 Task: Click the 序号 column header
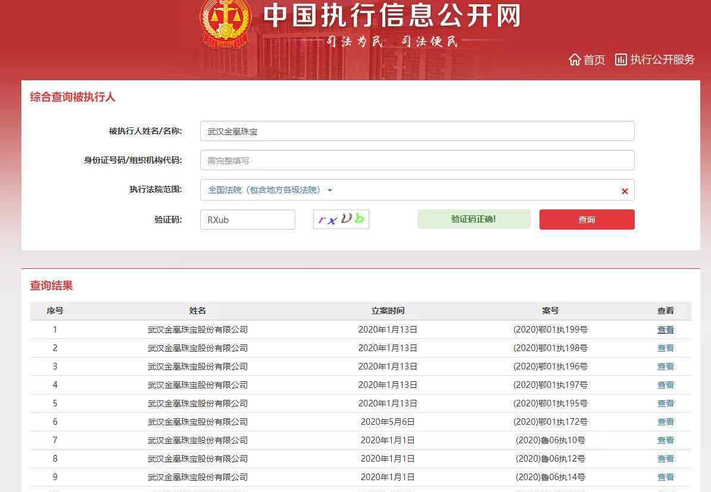pyautogui.click(x=55, y=311)
